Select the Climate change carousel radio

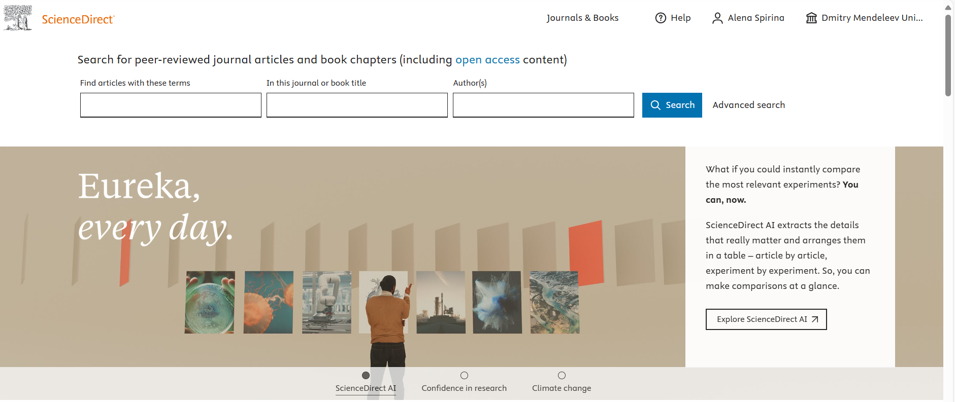[562, 376]
